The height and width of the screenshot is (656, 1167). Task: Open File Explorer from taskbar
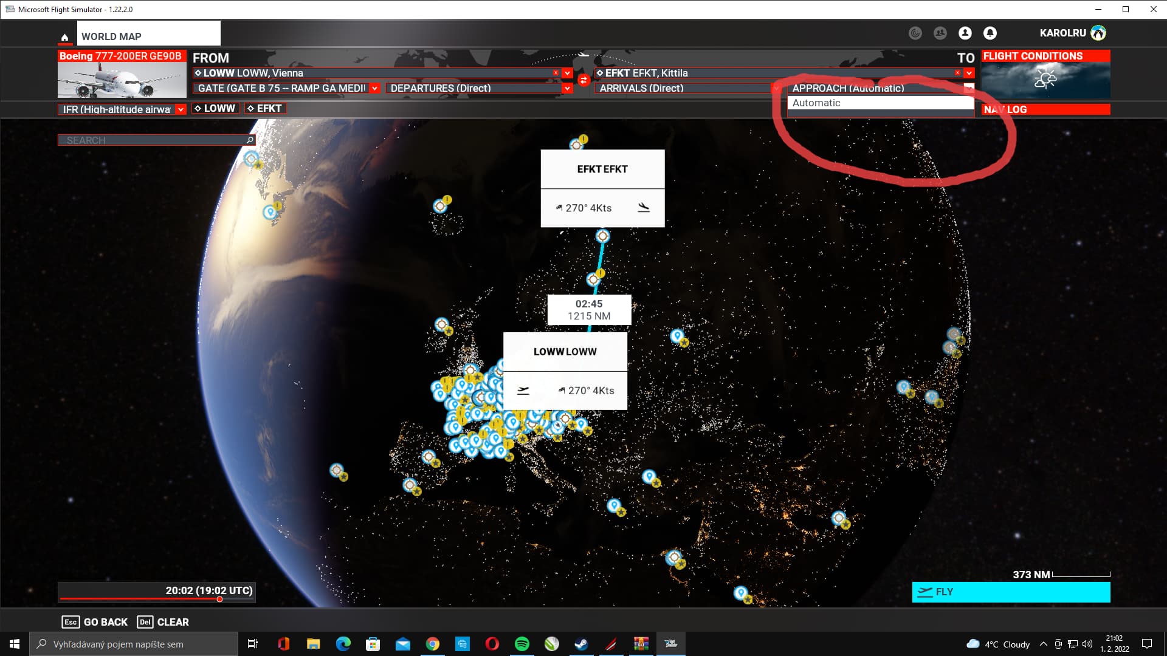coord(313,644)
